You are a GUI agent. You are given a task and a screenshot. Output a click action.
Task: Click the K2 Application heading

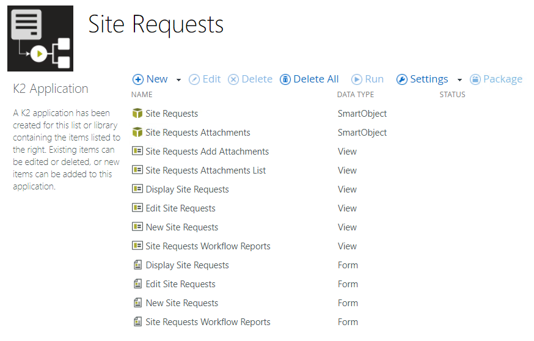(50, 89)
